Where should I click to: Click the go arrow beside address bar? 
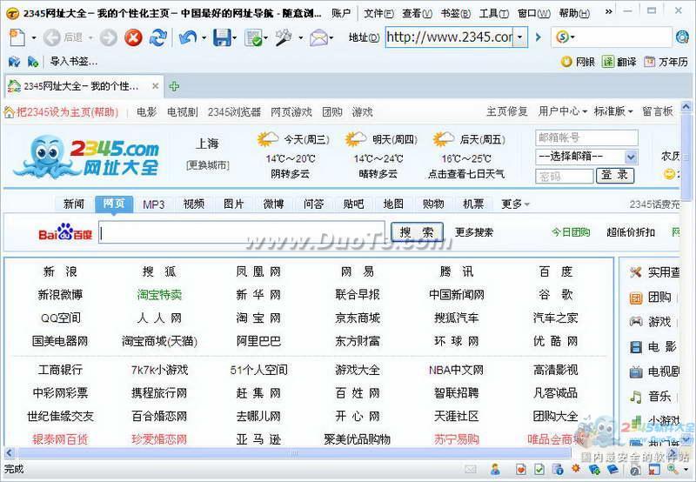coord(539,37)
